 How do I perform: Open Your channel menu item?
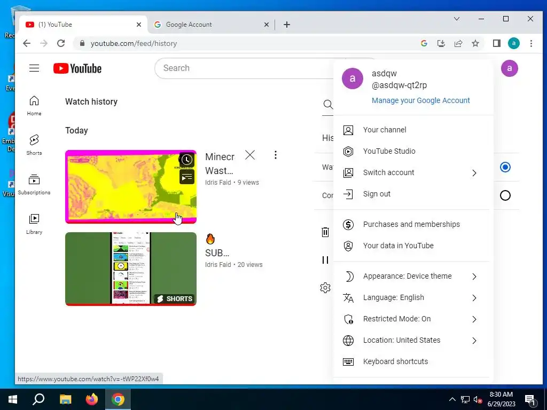click(x=411, y=130)
